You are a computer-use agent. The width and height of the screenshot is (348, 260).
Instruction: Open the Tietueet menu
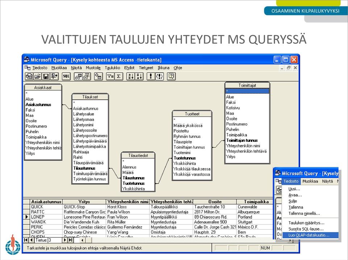[x=146, y=68]
